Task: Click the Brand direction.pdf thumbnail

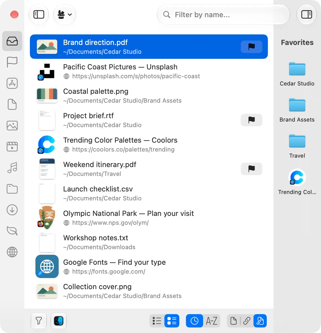Action: click(47, 47)
